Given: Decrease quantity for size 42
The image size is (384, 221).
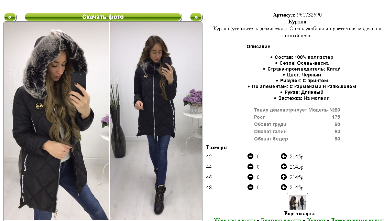Looking at the screenshot, I should pos(250,156).
